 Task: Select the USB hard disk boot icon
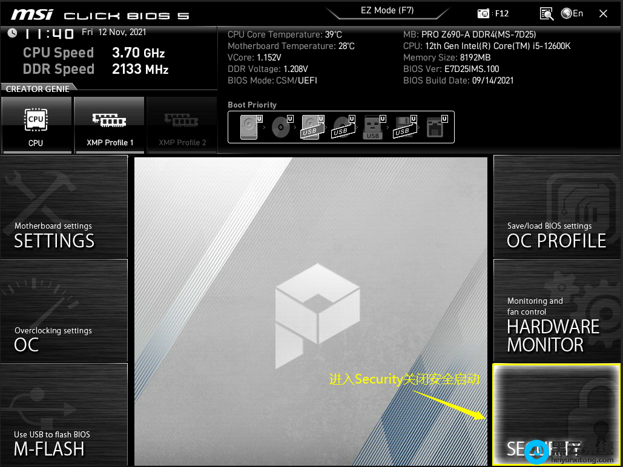[312, 127]
